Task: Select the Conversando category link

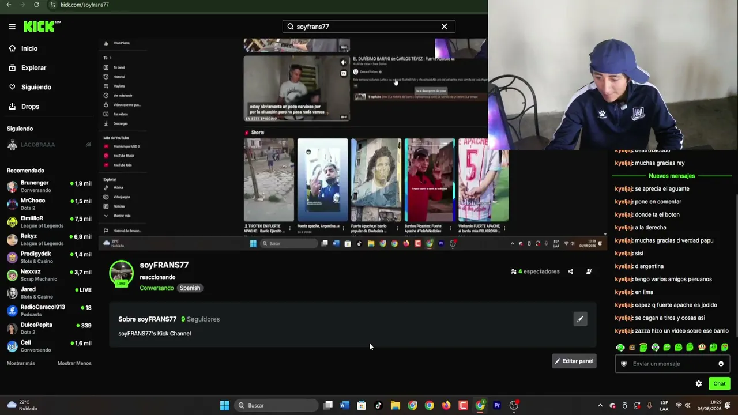Action: [156, 288]
